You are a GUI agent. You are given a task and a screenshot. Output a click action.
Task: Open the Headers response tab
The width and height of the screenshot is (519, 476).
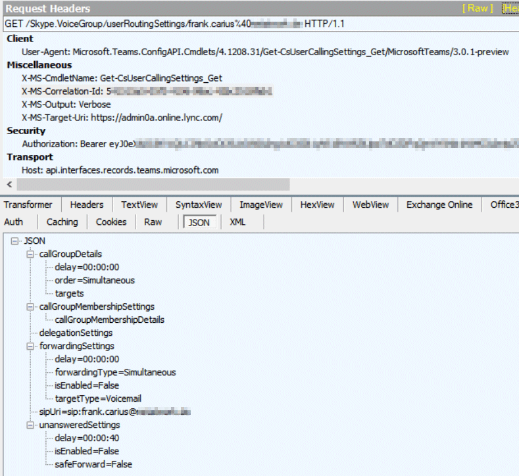[86, 205]
